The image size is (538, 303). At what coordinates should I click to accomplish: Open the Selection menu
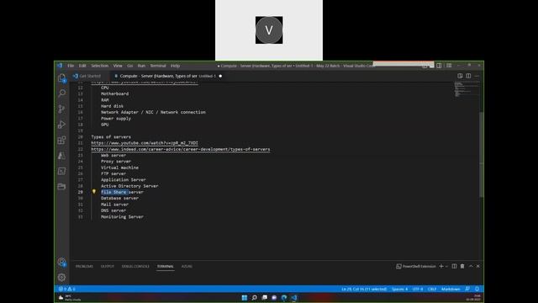99,66
